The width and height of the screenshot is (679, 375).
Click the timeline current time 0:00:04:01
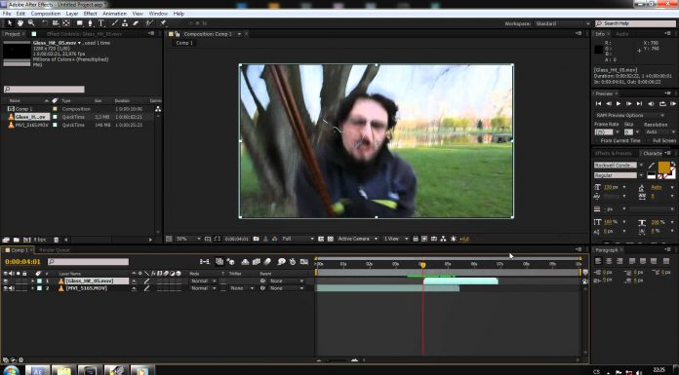[x=22, y=262]
